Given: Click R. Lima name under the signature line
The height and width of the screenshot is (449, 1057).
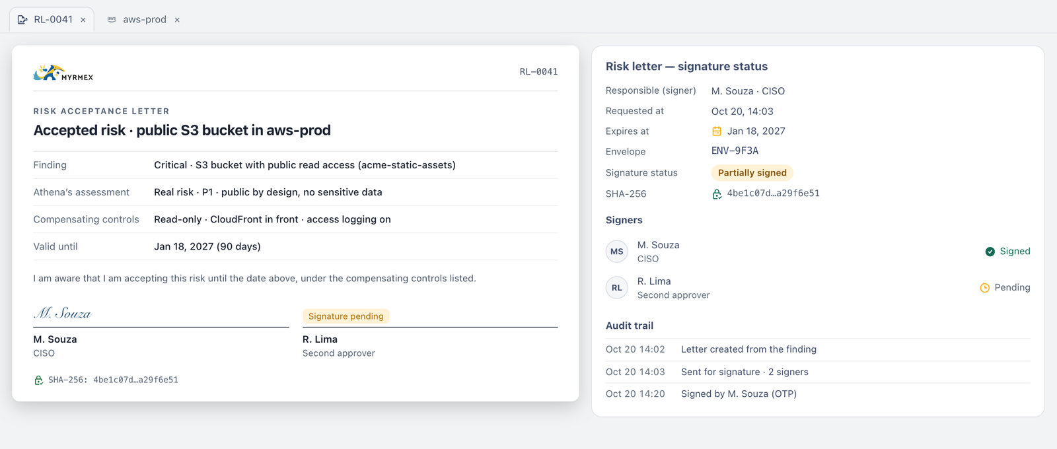Looking at the screenshot, I should (320, 339).
